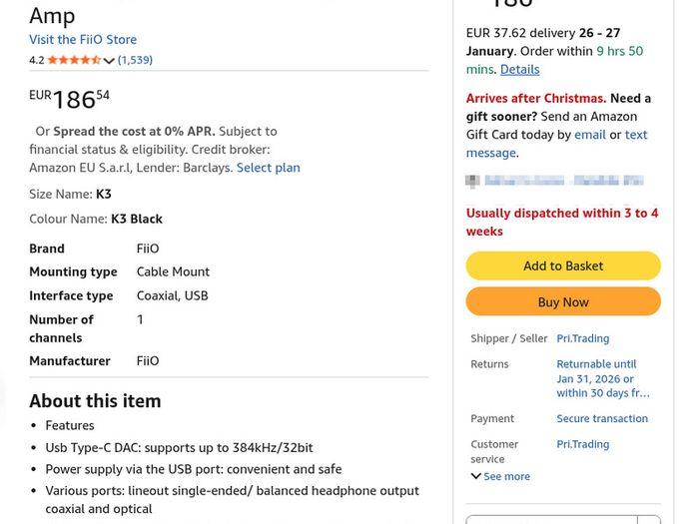Add the item to Basket

[x=563, y=265]
